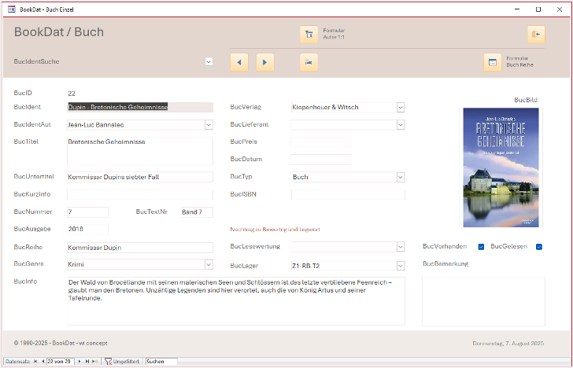Toggle the BucVorhanden checkbox
The image size is (573, 368).
click(x=481, y=247)
